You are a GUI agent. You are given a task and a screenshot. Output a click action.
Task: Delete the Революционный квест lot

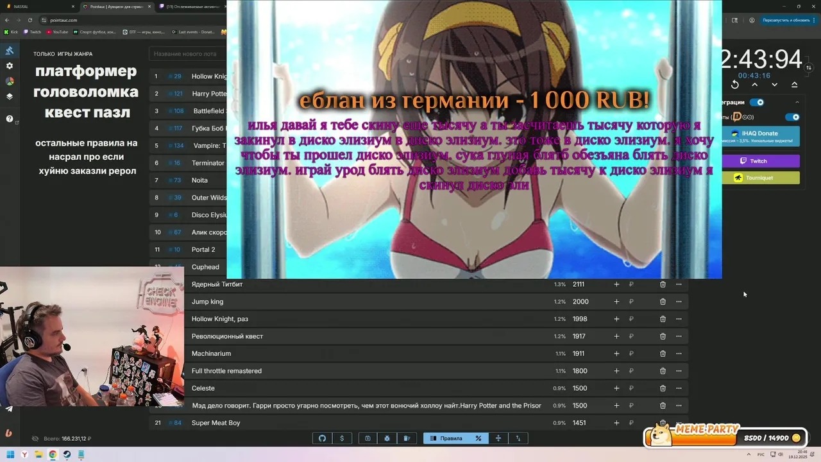(663, 336)
